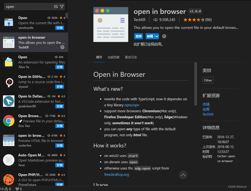Click the 9,508,245 install count

click(167, 20)
